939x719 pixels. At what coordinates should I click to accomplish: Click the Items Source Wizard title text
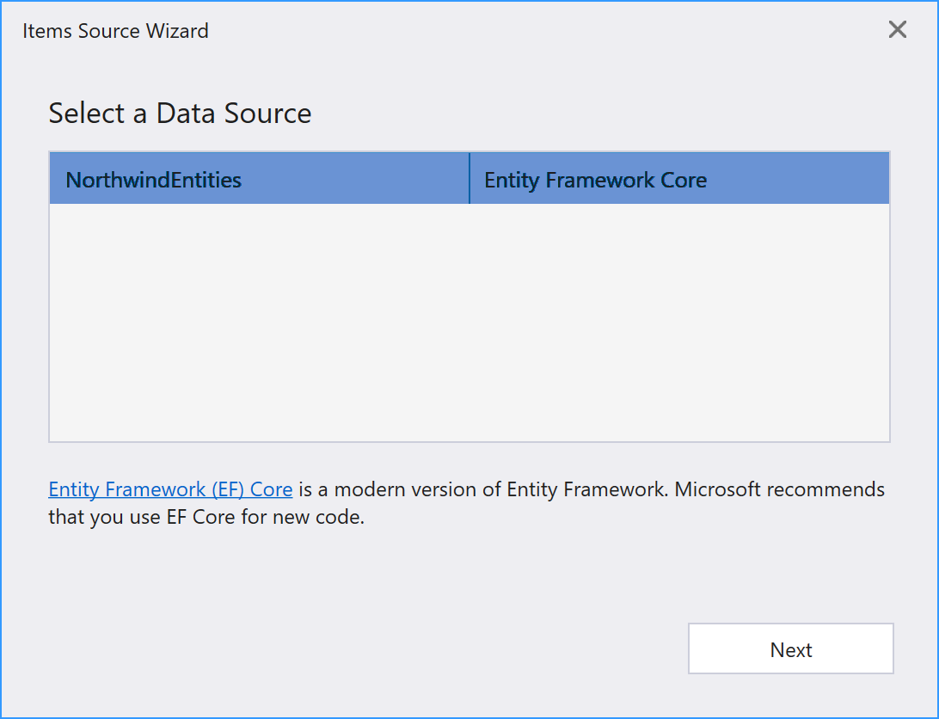click(115, 31)
